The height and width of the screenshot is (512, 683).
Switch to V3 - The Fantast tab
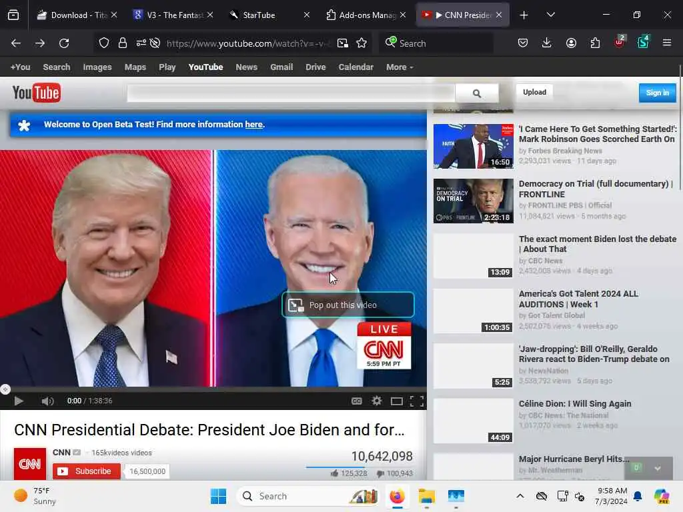tap(173, 15)
